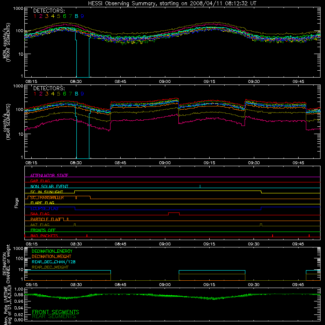Click REAR SEGMENTS legend in livetime plot
The width and height of the screenshot is (325, 325).
[54, 316]
